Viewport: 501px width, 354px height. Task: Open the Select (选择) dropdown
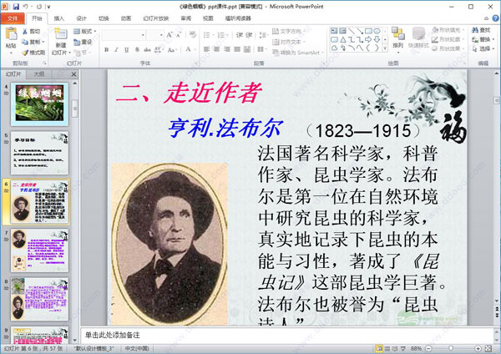tap(483, 48)
